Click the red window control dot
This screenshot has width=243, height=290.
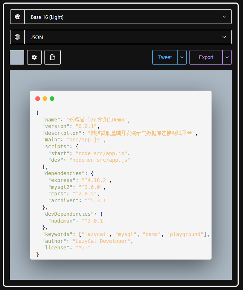coord(38,99)
